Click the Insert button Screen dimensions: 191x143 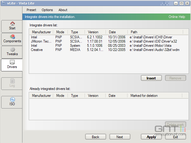click(x=151, y=78)
